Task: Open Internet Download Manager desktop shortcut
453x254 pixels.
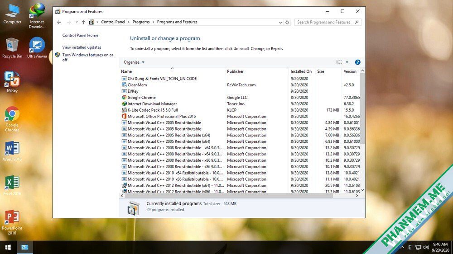Action: click(x=37, y=16)
